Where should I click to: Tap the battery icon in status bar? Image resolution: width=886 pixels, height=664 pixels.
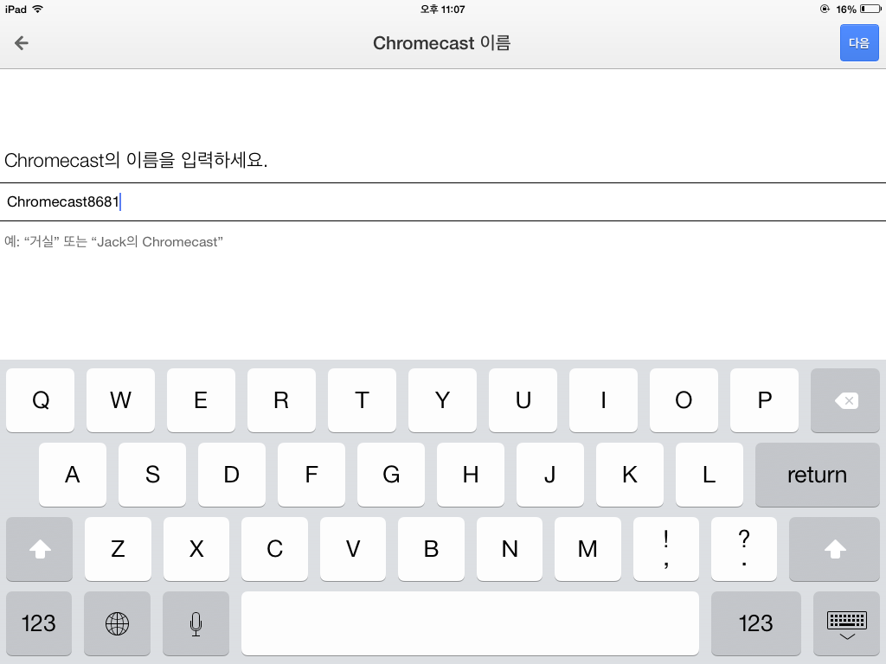tap(870, 9)
